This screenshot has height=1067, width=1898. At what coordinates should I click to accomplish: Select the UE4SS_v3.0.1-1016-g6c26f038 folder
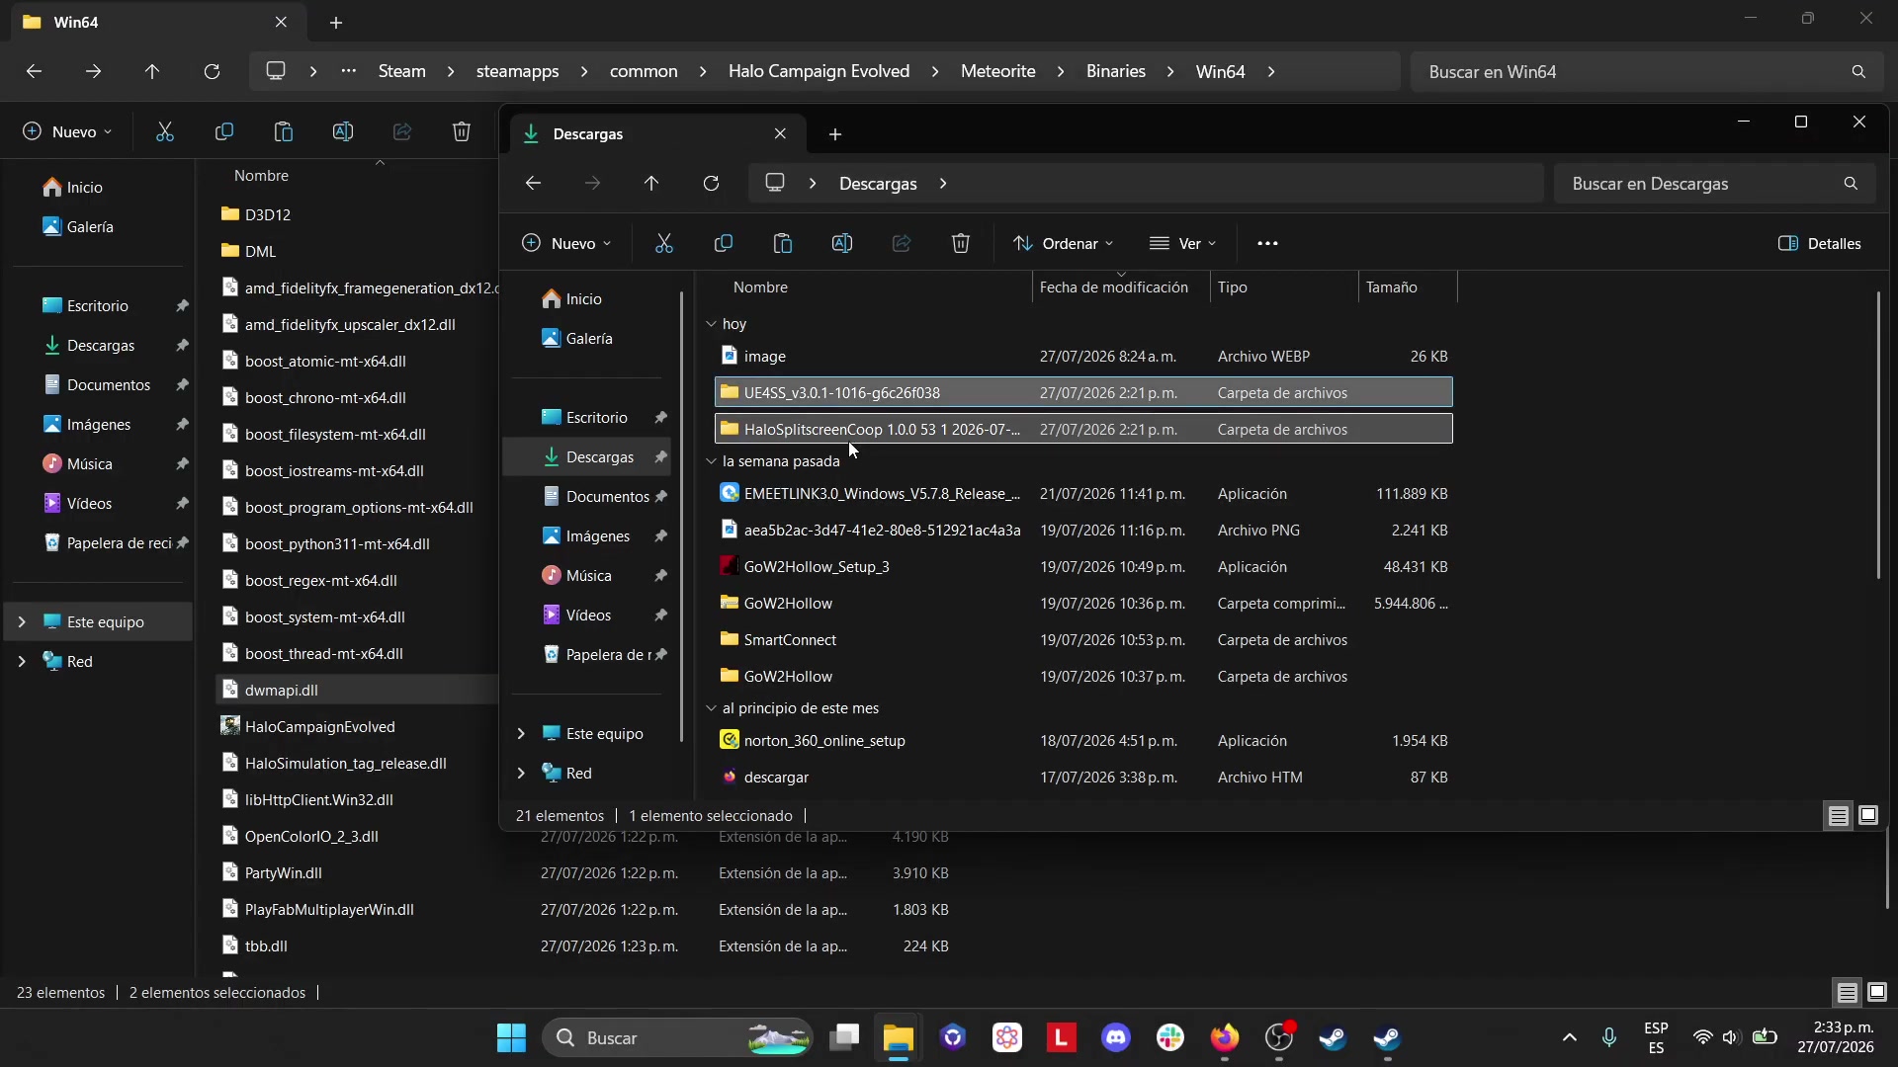click(x=1083, y=392)
